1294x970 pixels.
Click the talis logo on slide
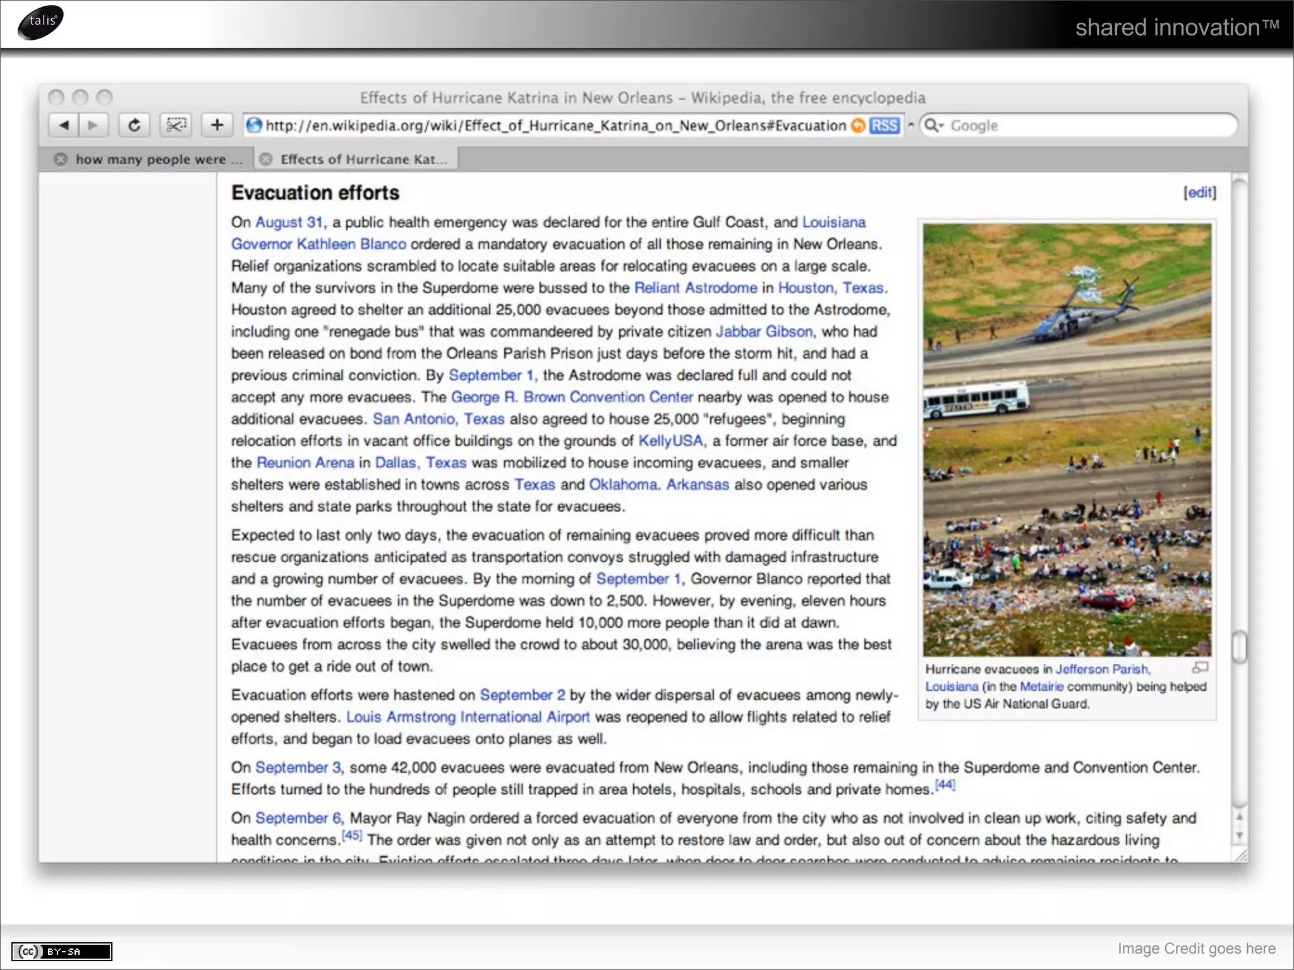42,22
